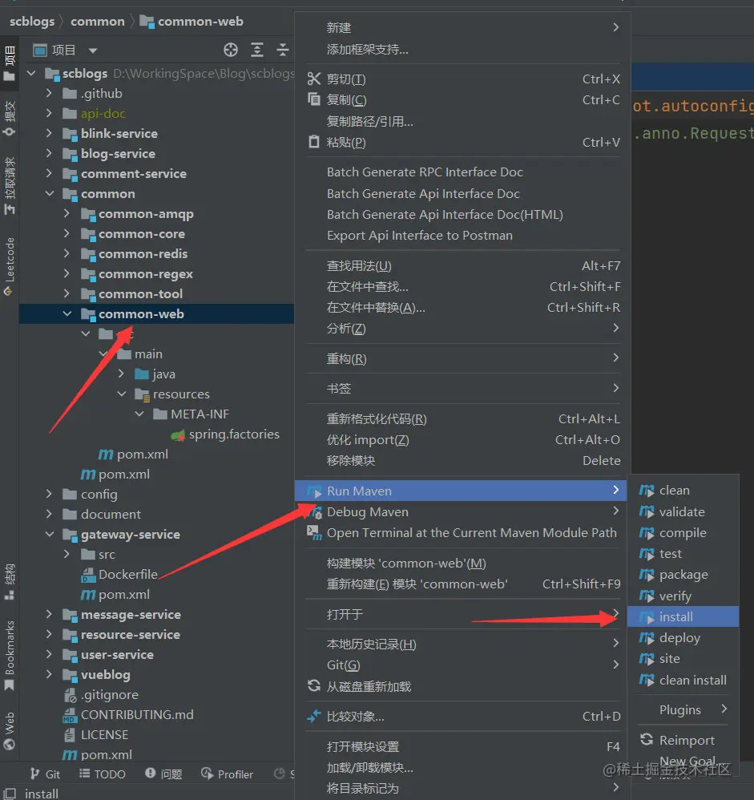Click the install status bar entry
This screenshot has width=754, height=800.
tap(42, 794)
